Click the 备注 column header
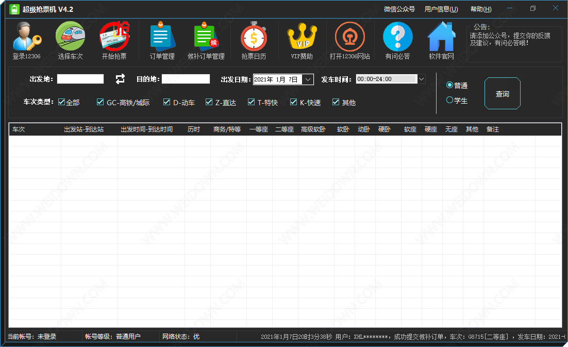 tap(493, 129)
